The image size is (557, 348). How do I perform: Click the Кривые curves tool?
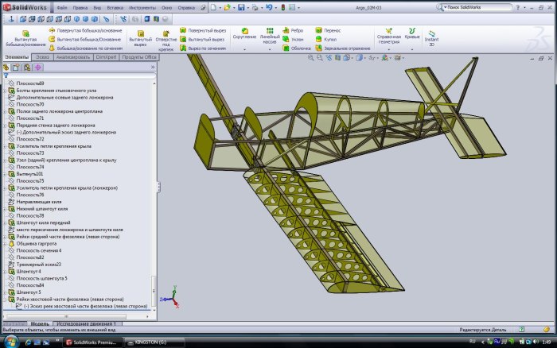pos(412,30)
